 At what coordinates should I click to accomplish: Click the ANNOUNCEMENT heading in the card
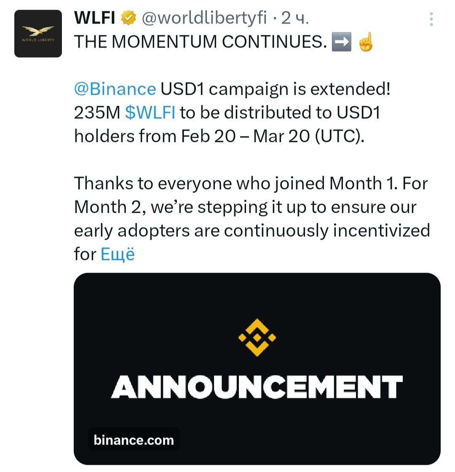(257, 387)
